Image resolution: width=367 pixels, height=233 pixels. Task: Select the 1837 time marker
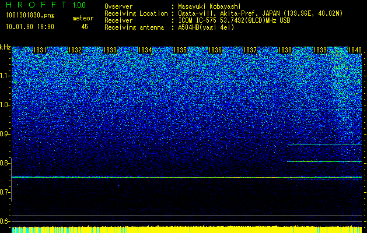250,50
